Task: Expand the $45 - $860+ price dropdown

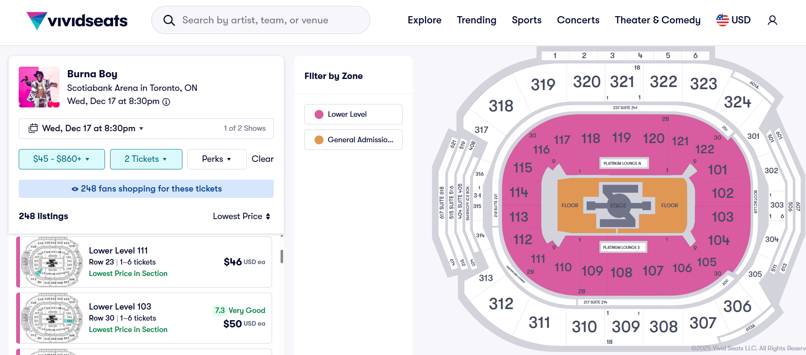Action: pos(62,159)
